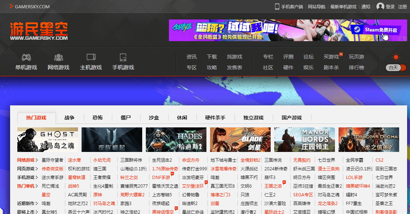Select the 热门游戏 tab

click(x=36, y=118)
